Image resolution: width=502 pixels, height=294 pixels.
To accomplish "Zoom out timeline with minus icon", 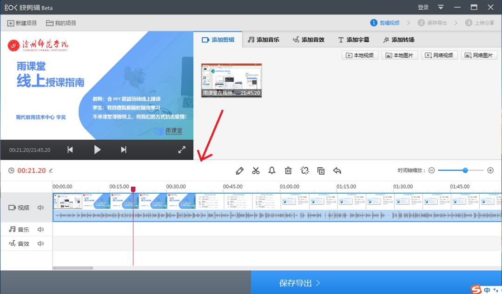I will coord(431,170).
